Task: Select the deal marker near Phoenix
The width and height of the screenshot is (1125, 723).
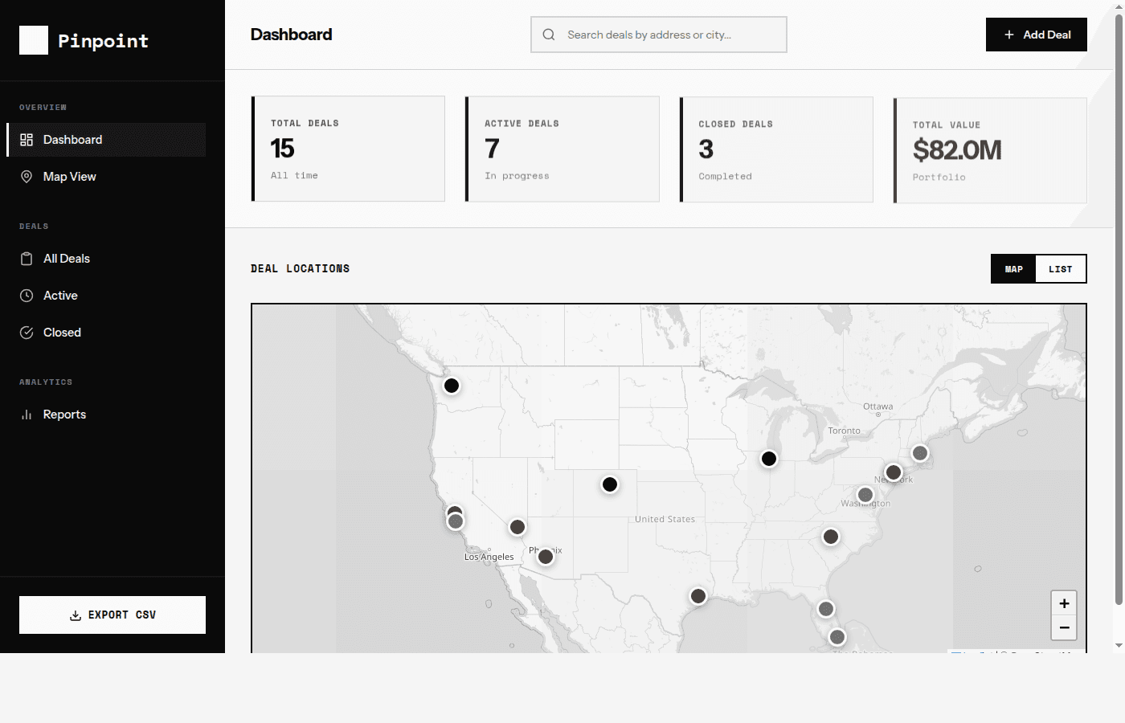Action: tap(546, 556)
